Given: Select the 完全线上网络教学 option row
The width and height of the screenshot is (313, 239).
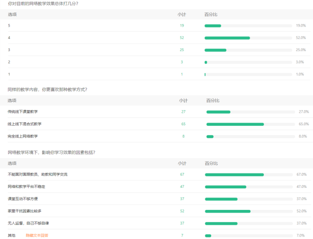Looking at the screenshot, I should click(23, 136).
